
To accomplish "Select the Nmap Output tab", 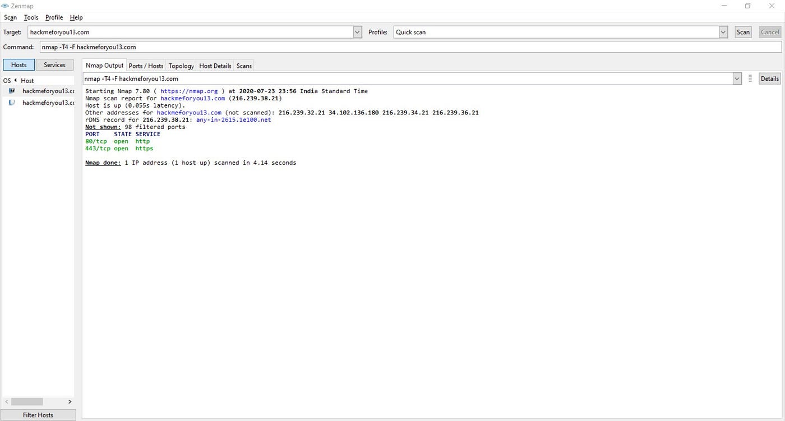I will [104, 66].
